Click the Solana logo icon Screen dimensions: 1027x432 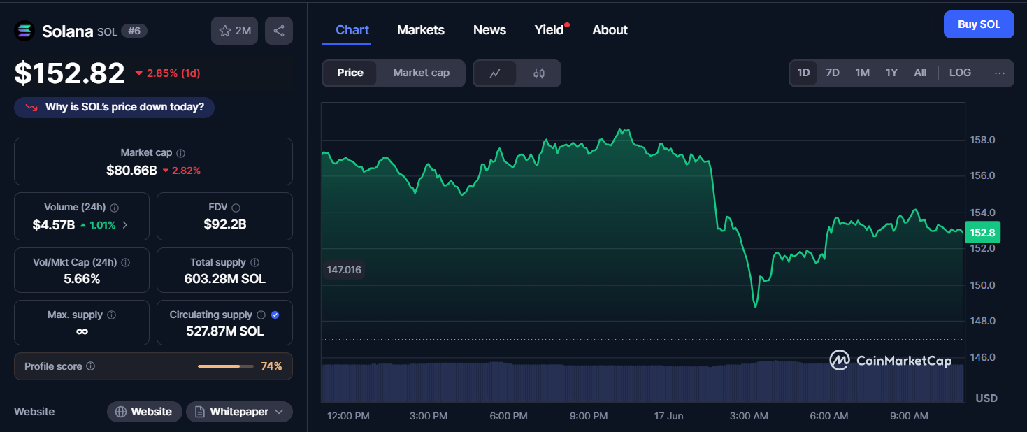24,31
